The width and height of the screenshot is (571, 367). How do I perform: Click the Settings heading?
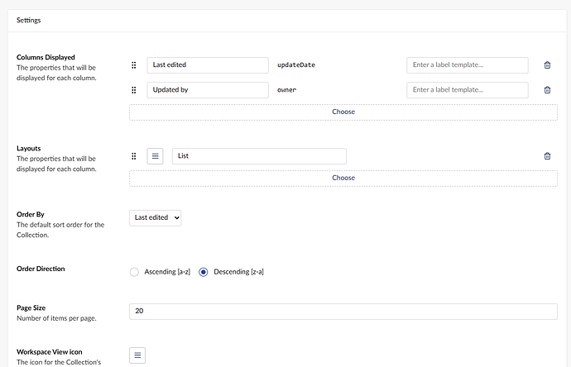click(x=28, y=21)
